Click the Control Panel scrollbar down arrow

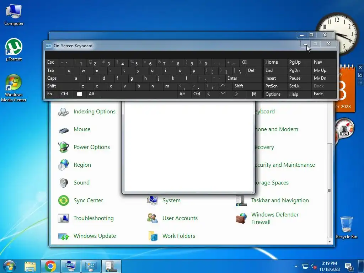click(x=330, y=241)
